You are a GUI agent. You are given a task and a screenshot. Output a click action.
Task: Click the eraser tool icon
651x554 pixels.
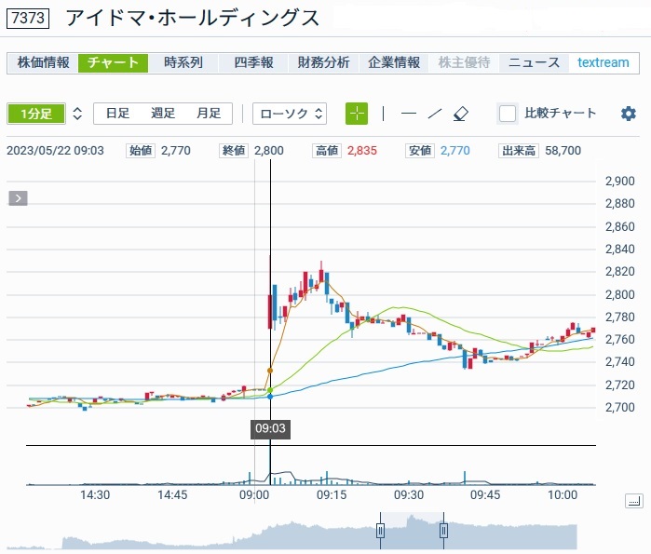point(460,114)
